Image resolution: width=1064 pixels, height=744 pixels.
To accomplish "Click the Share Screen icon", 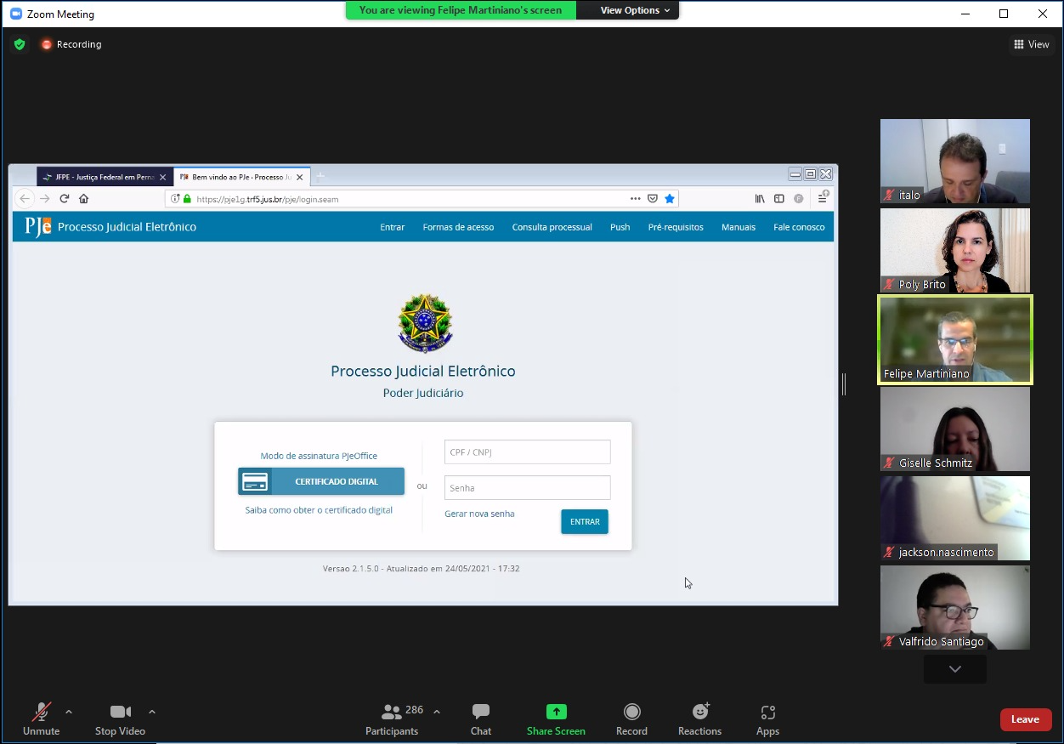I will pyautogui.click(x=556, y=713).
